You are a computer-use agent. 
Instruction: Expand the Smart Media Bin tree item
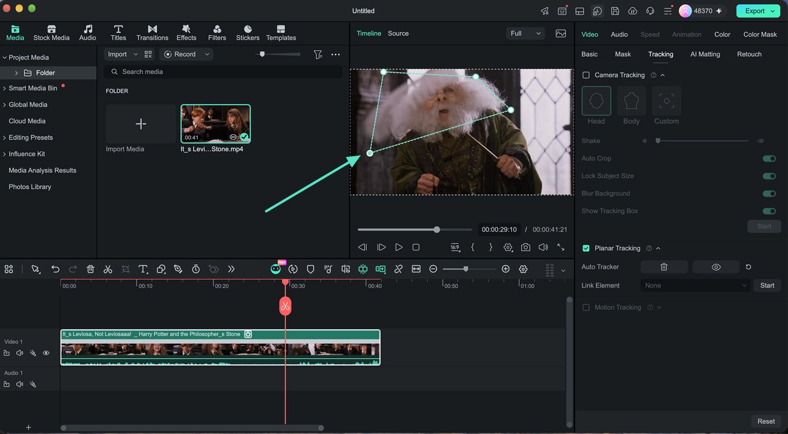pos(5,88)
